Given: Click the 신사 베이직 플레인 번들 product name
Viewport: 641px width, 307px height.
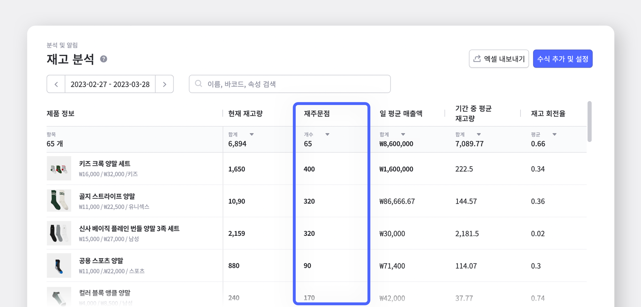Looking at the screenshot, I should [129, 229].
